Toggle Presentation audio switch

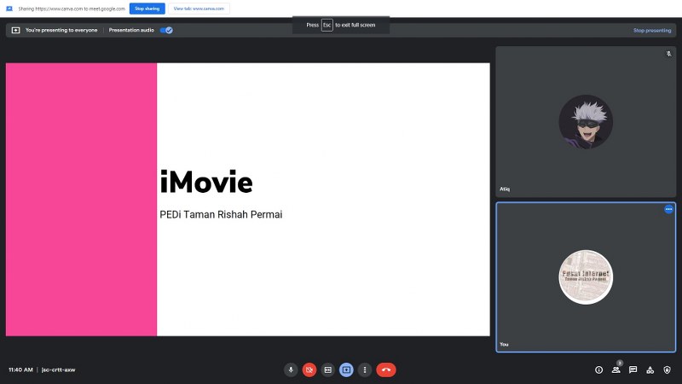click(166, 30)
